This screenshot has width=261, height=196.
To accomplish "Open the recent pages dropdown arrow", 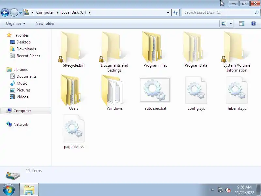I will click(x=21, y=13).
